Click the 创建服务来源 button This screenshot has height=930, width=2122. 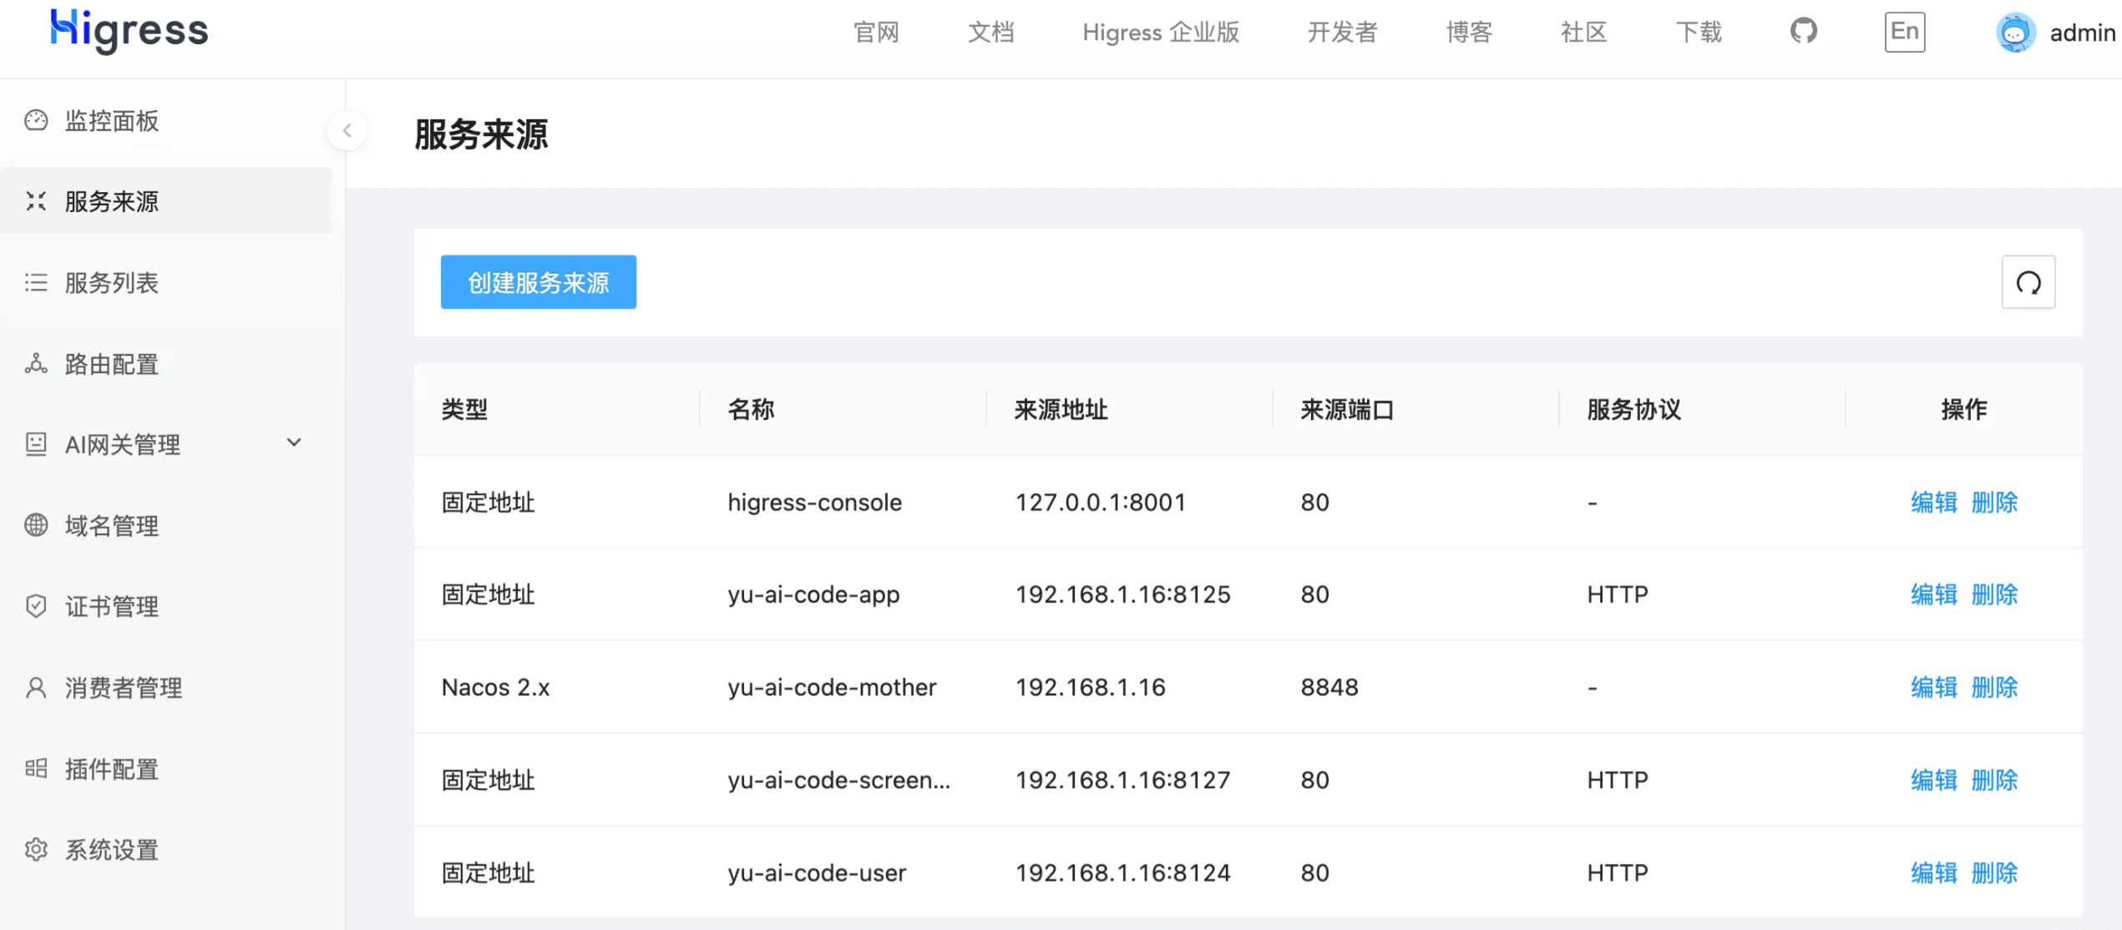538,283
